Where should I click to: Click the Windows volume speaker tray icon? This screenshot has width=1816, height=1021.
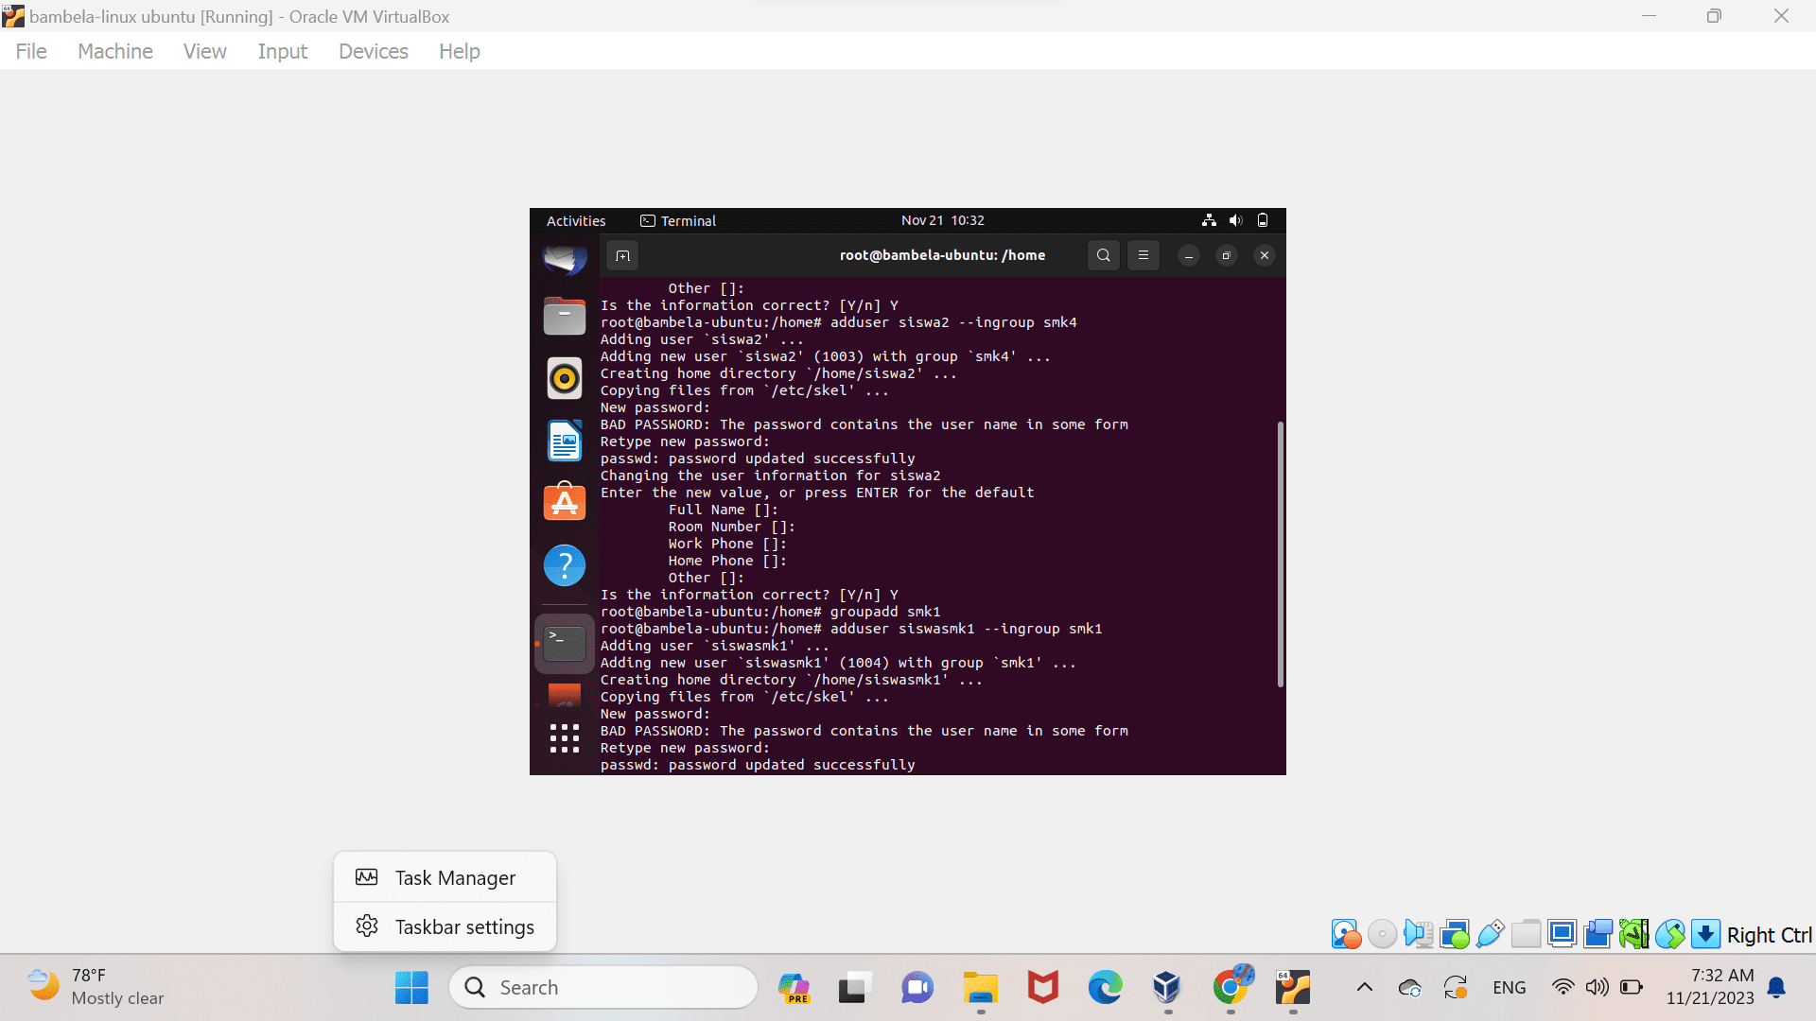[1598, 988]
